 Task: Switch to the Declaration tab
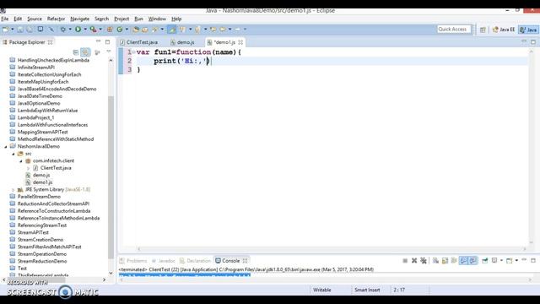(195, 261)
